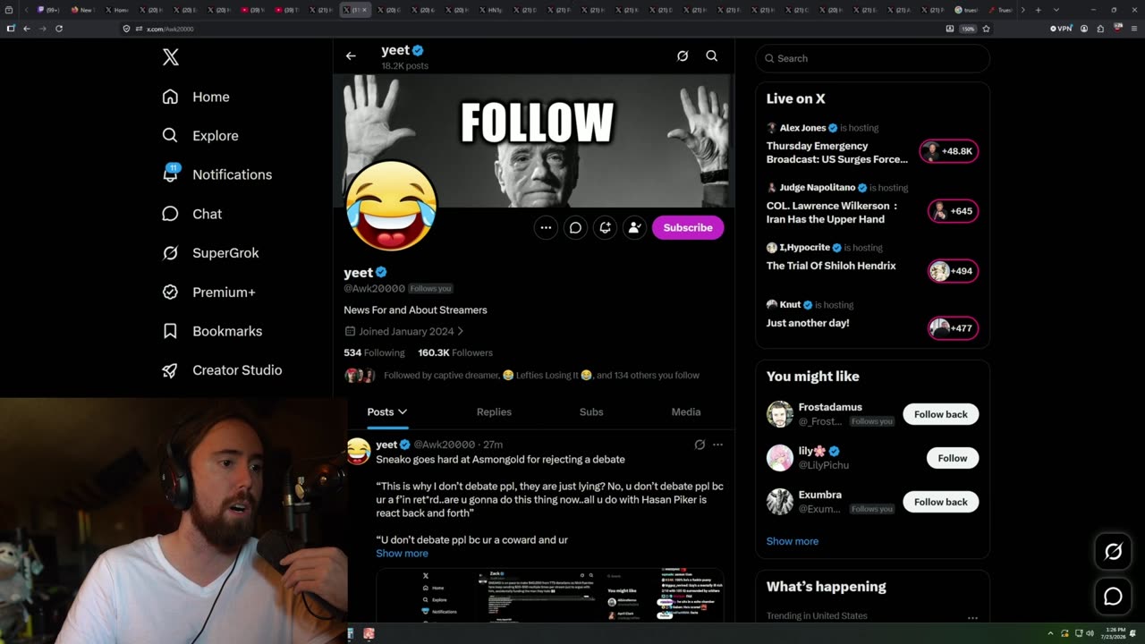Switch to the Subs tab
1145x644 pixels.
591,412
